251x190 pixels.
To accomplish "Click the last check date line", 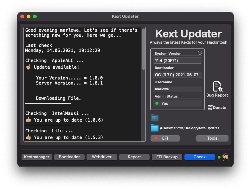I will click(62, 51).
